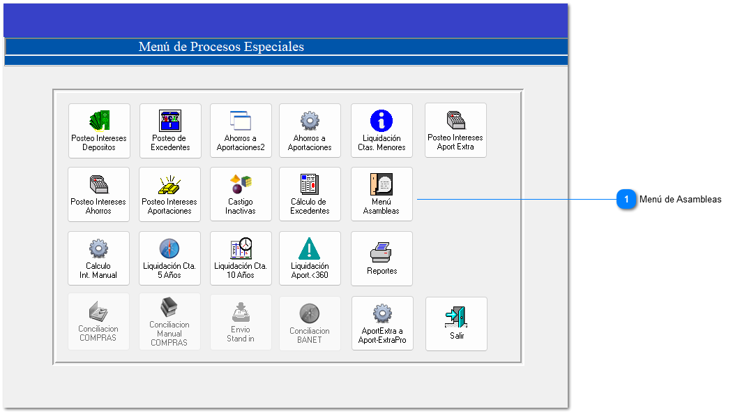The width and height of the screenshot is (733, 414).
Task: Open Liquidación Ctas. Menores info icon
Action: pyautogui.click(x=381, y=121)
